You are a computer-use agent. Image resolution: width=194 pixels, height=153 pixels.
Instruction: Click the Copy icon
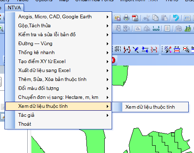pos(155,18)
